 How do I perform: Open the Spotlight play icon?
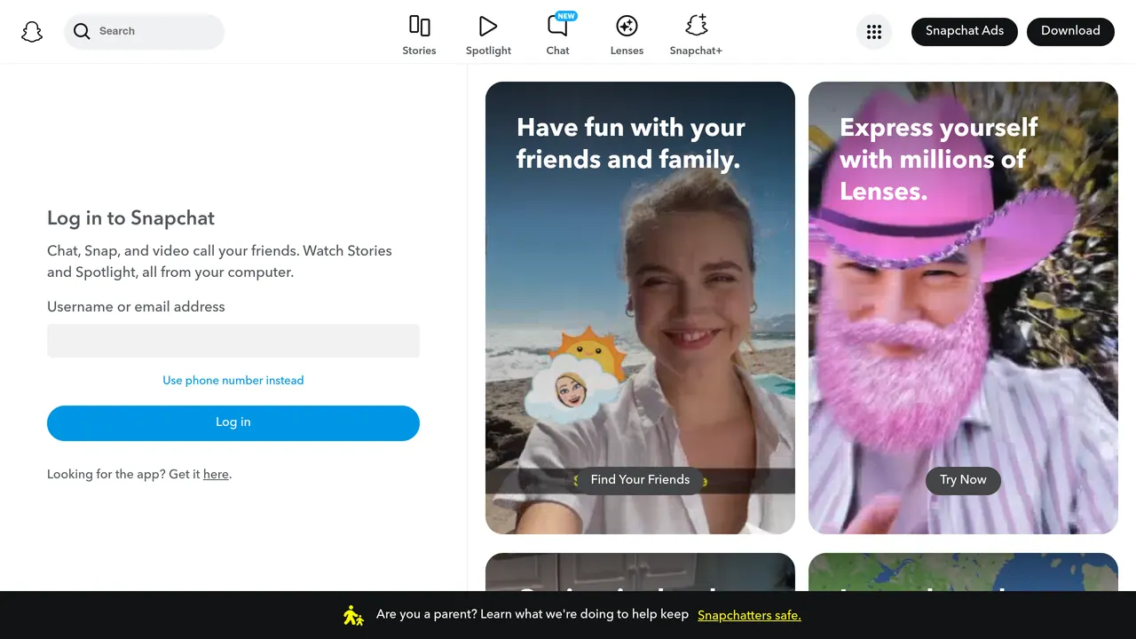(488, 26)
